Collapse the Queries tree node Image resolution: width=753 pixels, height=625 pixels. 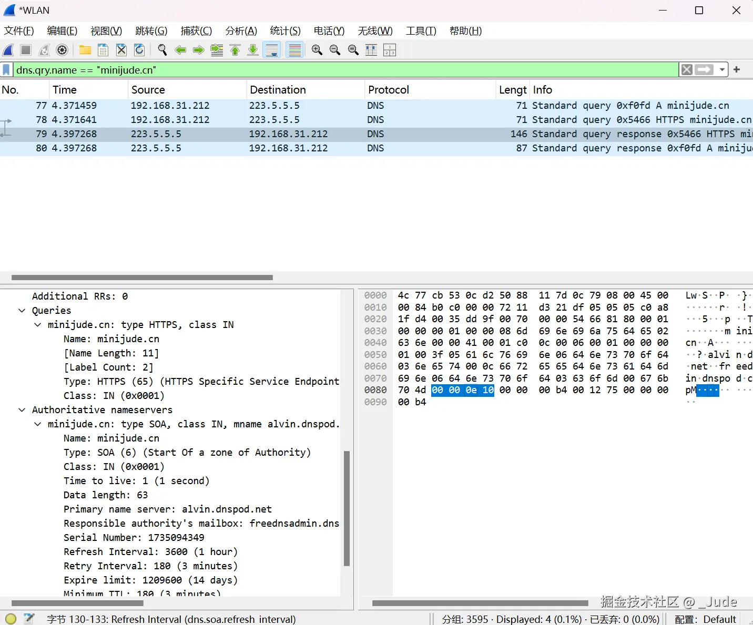[x=22, y=310]
